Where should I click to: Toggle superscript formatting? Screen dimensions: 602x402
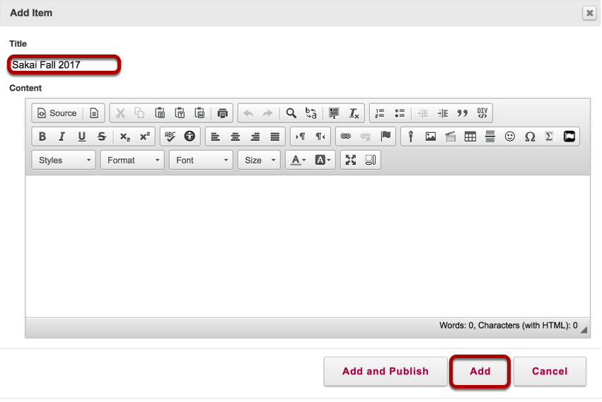[145, 137]
